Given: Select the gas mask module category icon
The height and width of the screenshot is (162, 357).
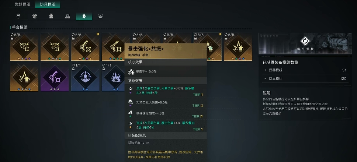Looking at the screenshot, I should (x=100, y=16).
